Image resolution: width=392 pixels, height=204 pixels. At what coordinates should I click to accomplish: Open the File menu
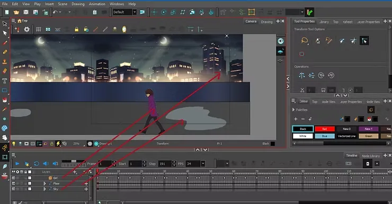click(5, 4)
